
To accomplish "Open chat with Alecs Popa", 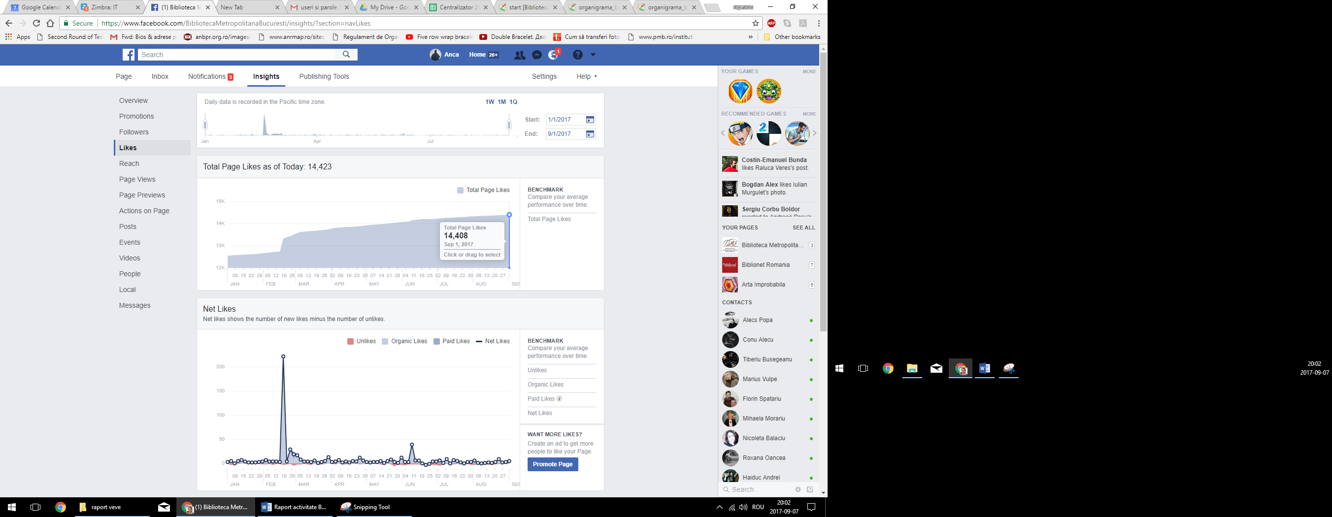I will (768, 320).
